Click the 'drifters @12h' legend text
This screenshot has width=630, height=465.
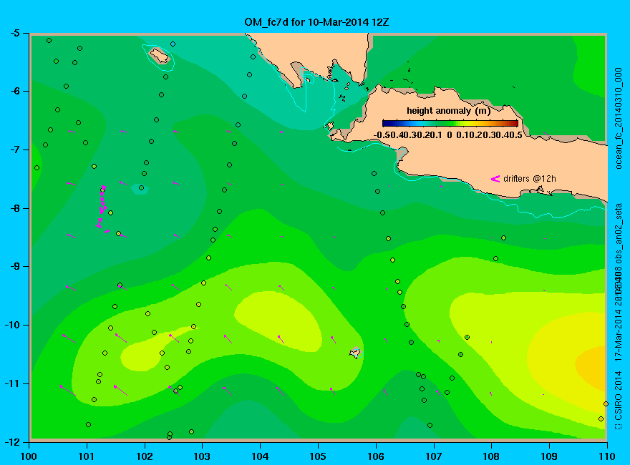pyautogui.click(x=530, y=179)
